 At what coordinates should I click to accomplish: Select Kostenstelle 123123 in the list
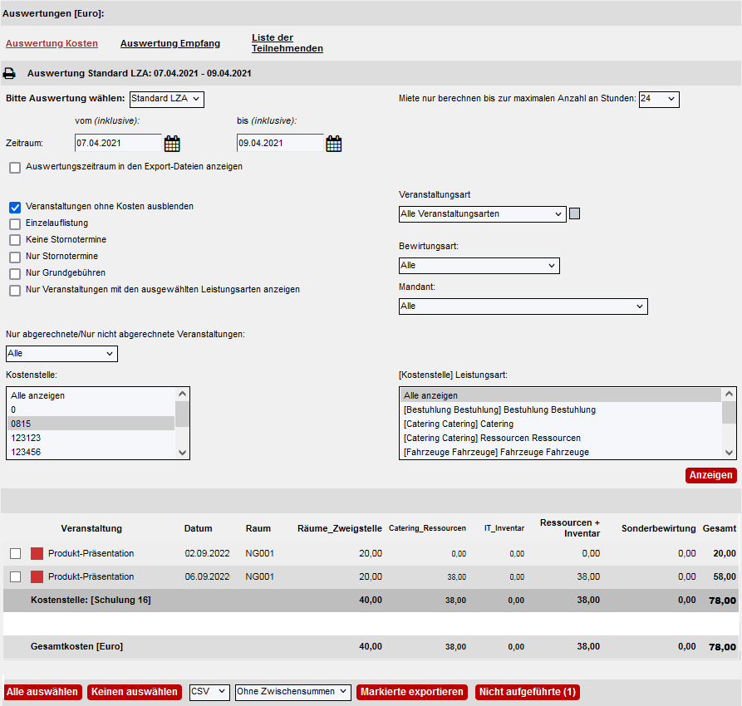click(91, 438)
